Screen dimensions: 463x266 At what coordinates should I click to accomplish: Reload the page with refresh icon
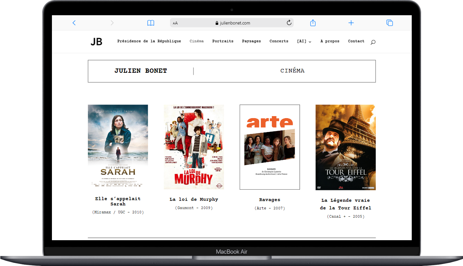pyautogui.click(x=289, y=23)
